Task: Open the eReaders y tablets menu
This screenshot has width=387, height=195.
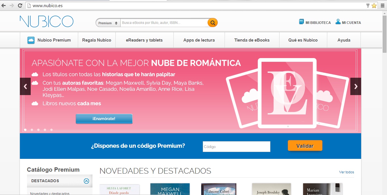Action: tap(144, 40)
